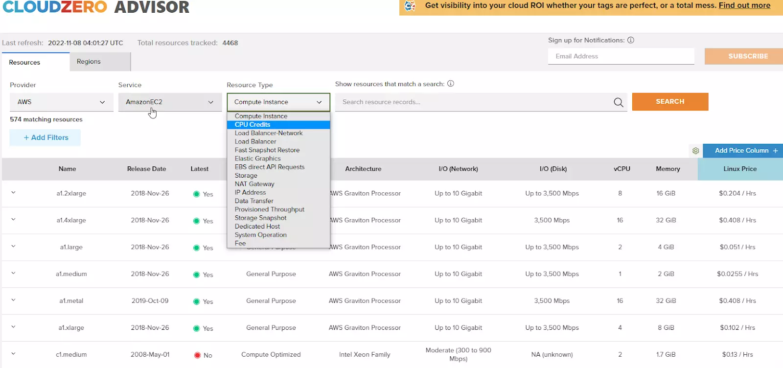Click the a1.metal instance name
Image resolution: width=783 pixels, height=368 pixels.
coord(71,301)
